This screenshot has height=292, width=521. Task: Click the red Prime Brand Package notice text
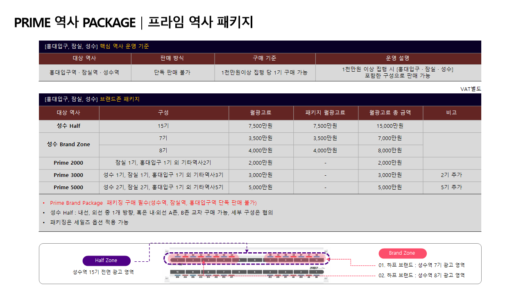tap(153, 203)
